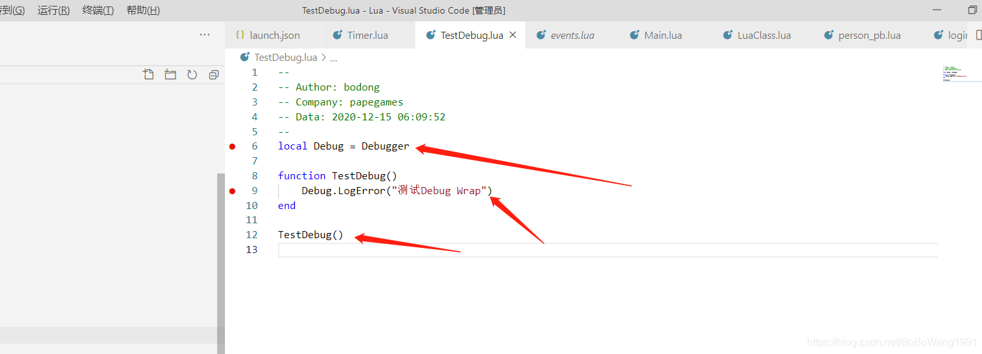Viewport: 982px width, 354px height.
Task: Click the breadcrumb ellipsis after TestDebug.lua
Action: [x=334, y=58]
